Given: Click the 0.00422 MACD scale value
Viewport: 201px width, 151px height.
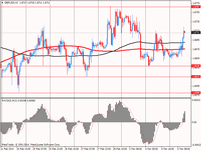Looking at the screenshot, I should 196,100.
